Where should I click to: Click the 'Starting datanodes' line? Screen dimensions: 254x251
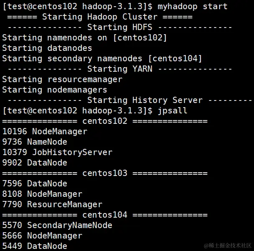pos(47,48)
